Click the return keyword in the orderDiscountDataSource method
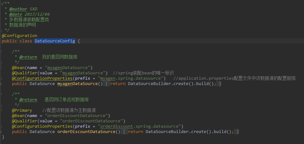304x144 pixels. pyautogui.click(x=136, y=132)
